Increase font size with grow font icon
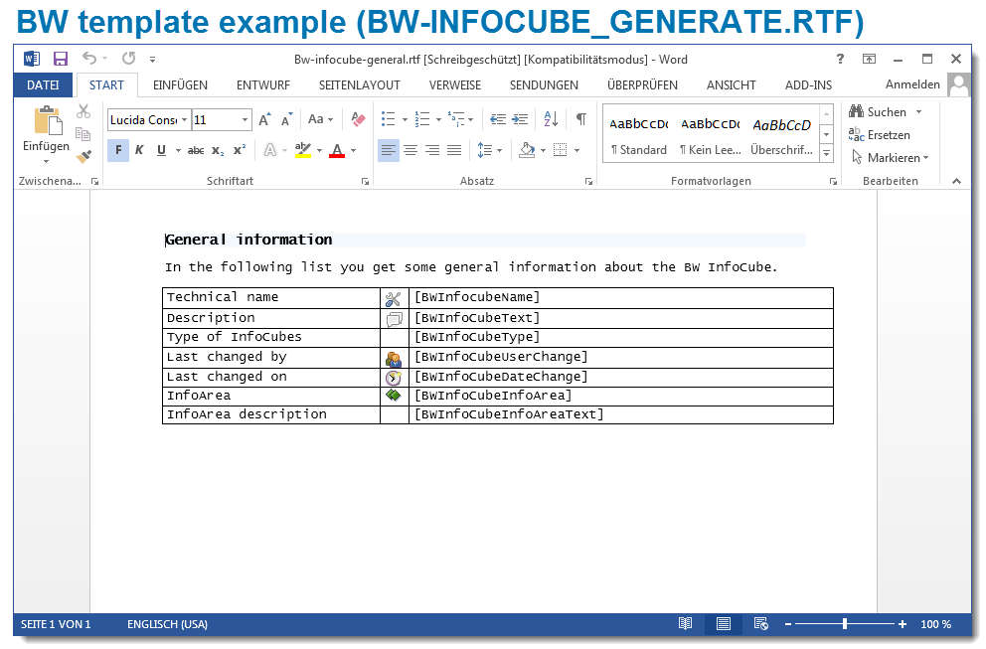Image resolution: width=986 pixels, height=649 pixels. pos(264,119)
